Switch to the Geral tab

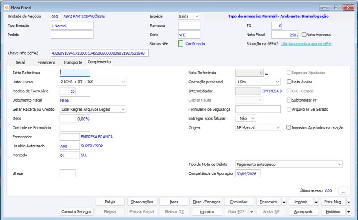coord(20,62)
